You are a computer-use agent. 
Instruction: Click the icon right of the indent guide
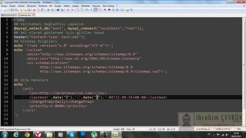tap(100, 10)
